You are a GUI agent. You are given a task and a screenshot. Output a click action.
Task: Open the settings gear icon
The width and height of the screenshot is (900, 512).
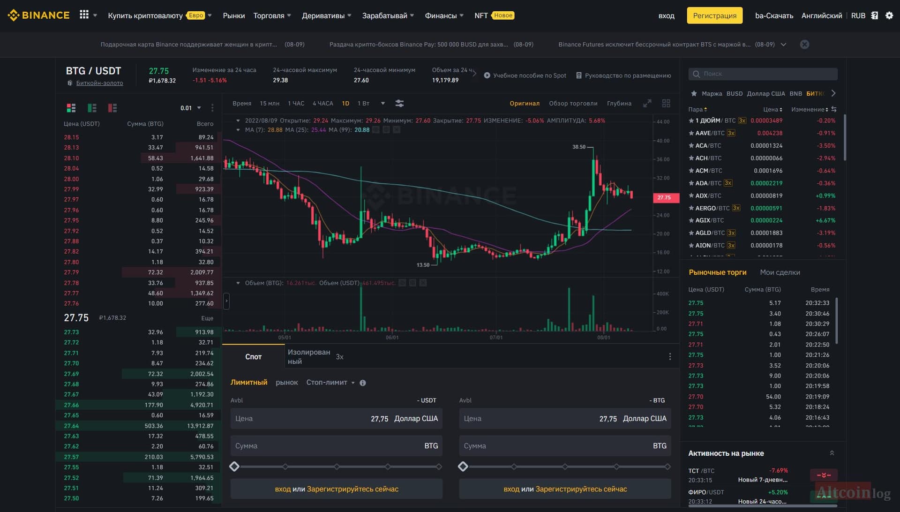(889, 15)
